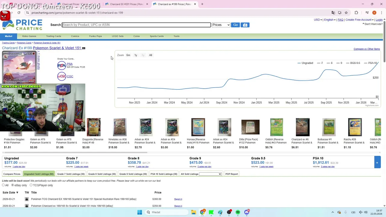Screen dimensions: 386x217
Task: Toggle the grade 8 series in chart legend
Action: click(x=329, y=63)
